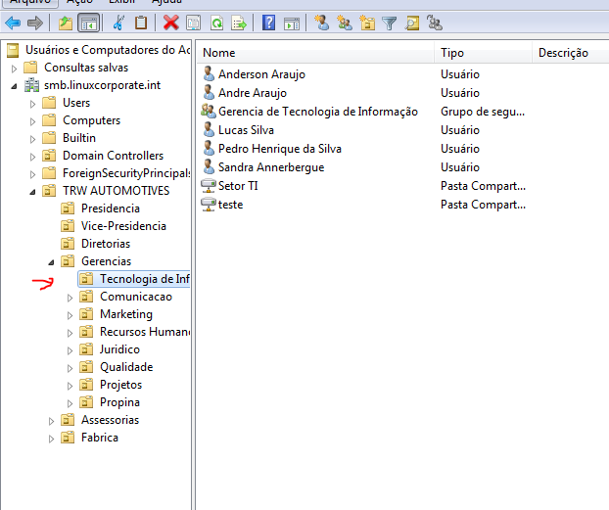
Task: Open Properties from the toolbar
Action: pos(194,23)
